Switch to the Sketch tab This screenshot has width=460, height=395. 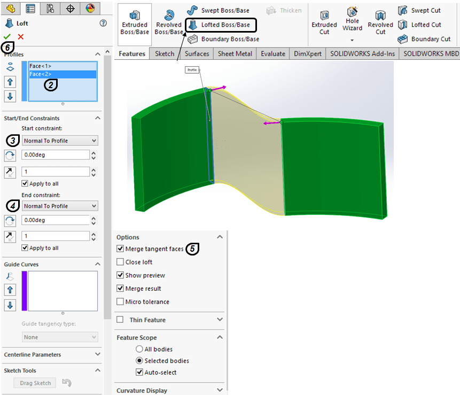(x=165, y=53)
